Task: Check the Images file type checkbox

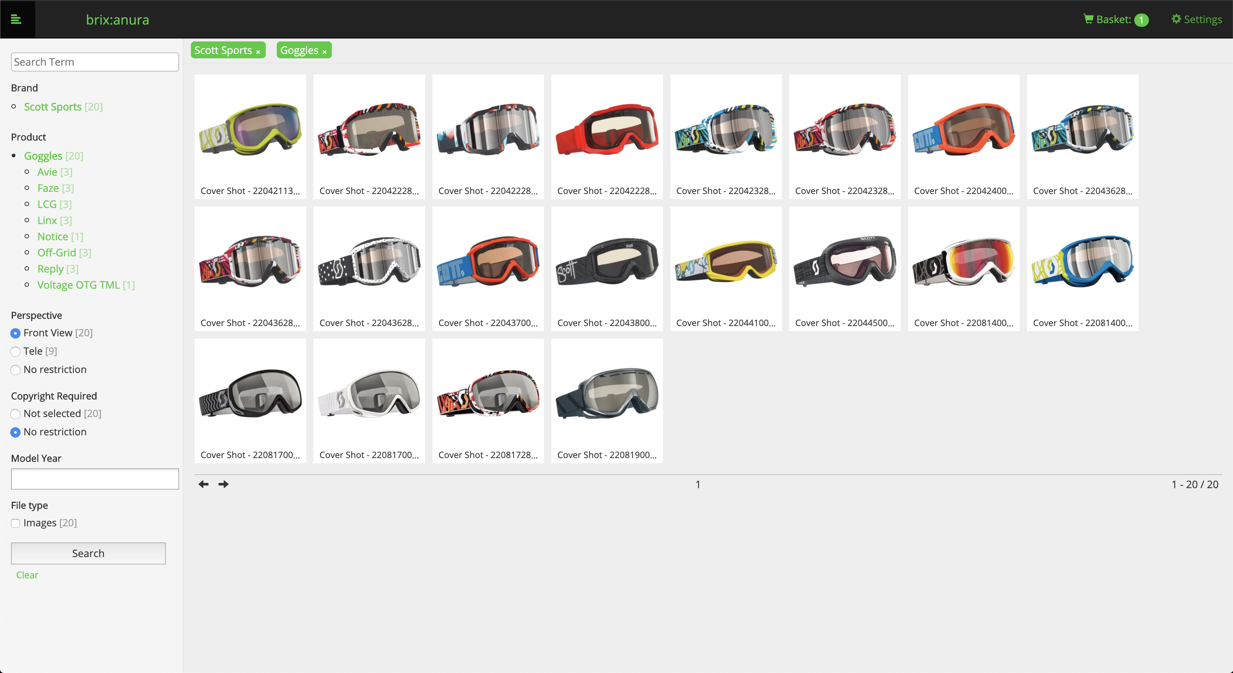Action: [15, 523]
